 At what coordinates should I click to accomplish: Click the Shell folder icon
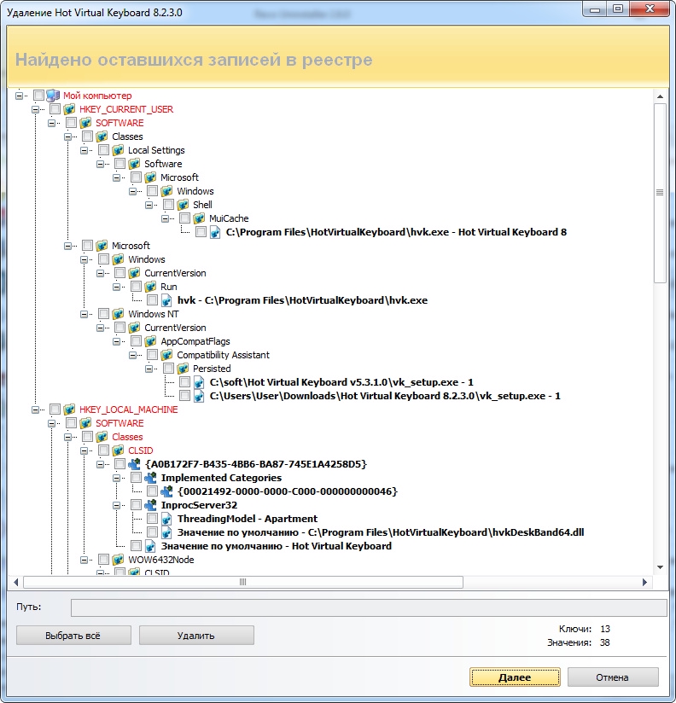tap(183, 205)
